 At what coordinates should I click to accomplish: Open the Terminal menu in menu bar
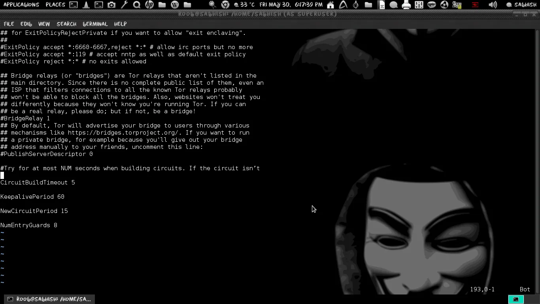click(95, 24)
